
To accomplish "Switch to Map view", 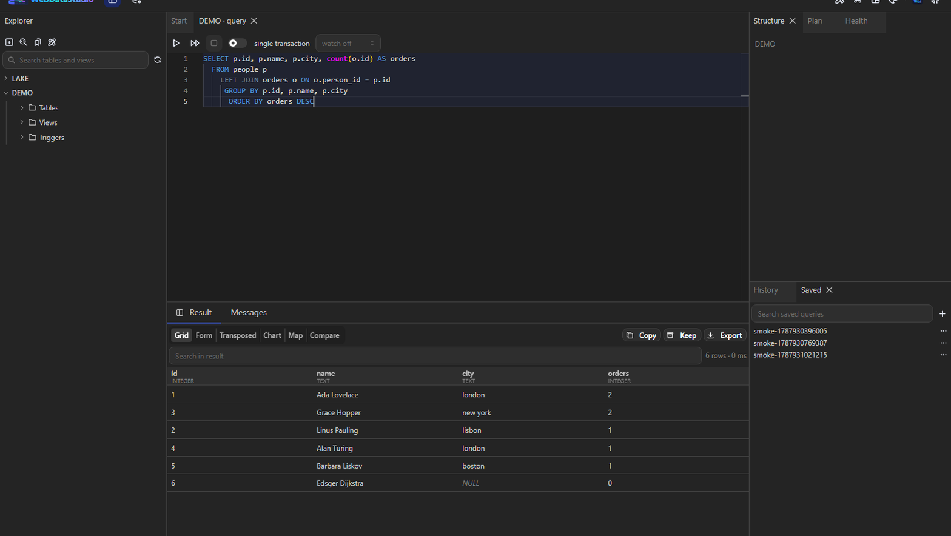I will pyautogui.click(x=295, y=335).
